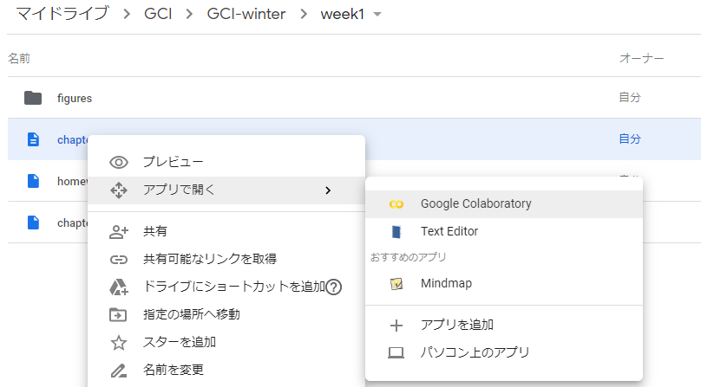The height and width of the screenshot is (387, 701).
Task: Expand the アプリで開く submenu arrow
Action: pyautogui.click(x=328, y=190)
